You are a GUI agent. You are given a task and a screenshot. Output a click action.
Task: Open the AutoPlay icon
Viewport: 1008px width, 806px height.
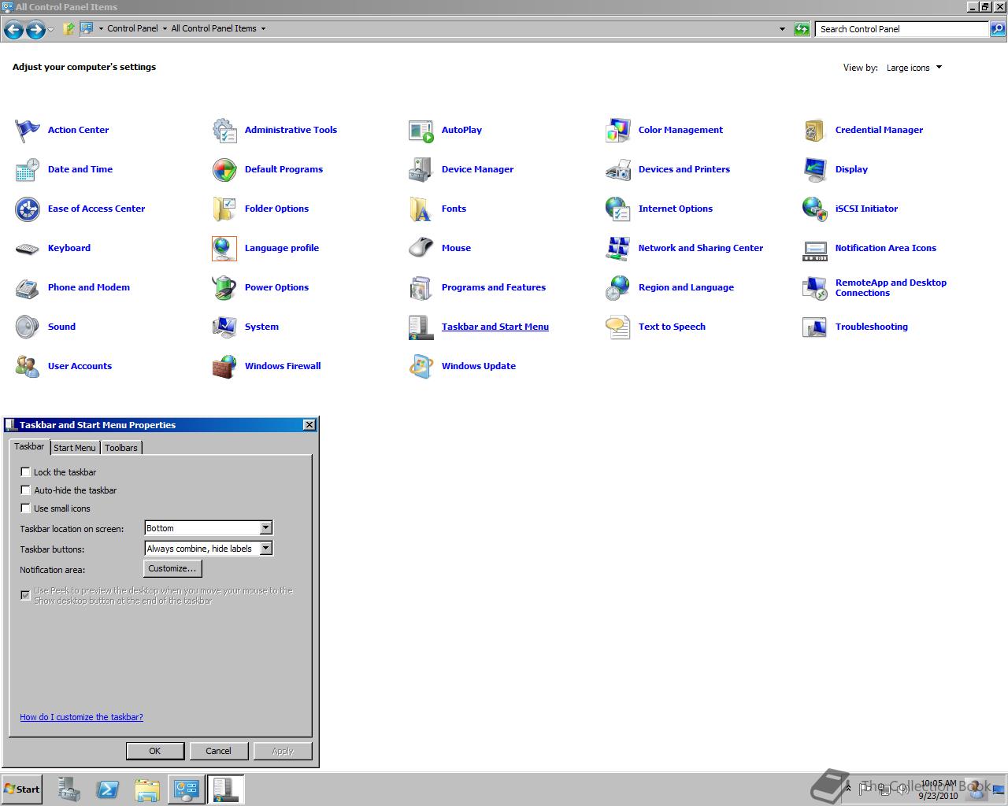[x=421, y=130]
